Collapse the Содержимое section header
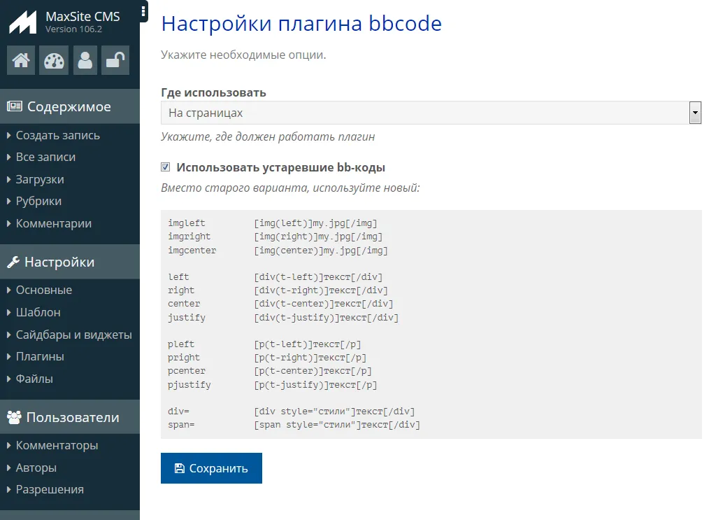Image resolution: width=716 pixels, height=520 pixels. 69,107
